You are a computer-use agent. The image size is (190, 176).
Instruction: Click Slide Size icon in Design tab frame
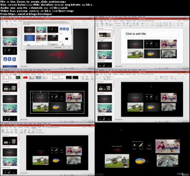tap(83, 77)
